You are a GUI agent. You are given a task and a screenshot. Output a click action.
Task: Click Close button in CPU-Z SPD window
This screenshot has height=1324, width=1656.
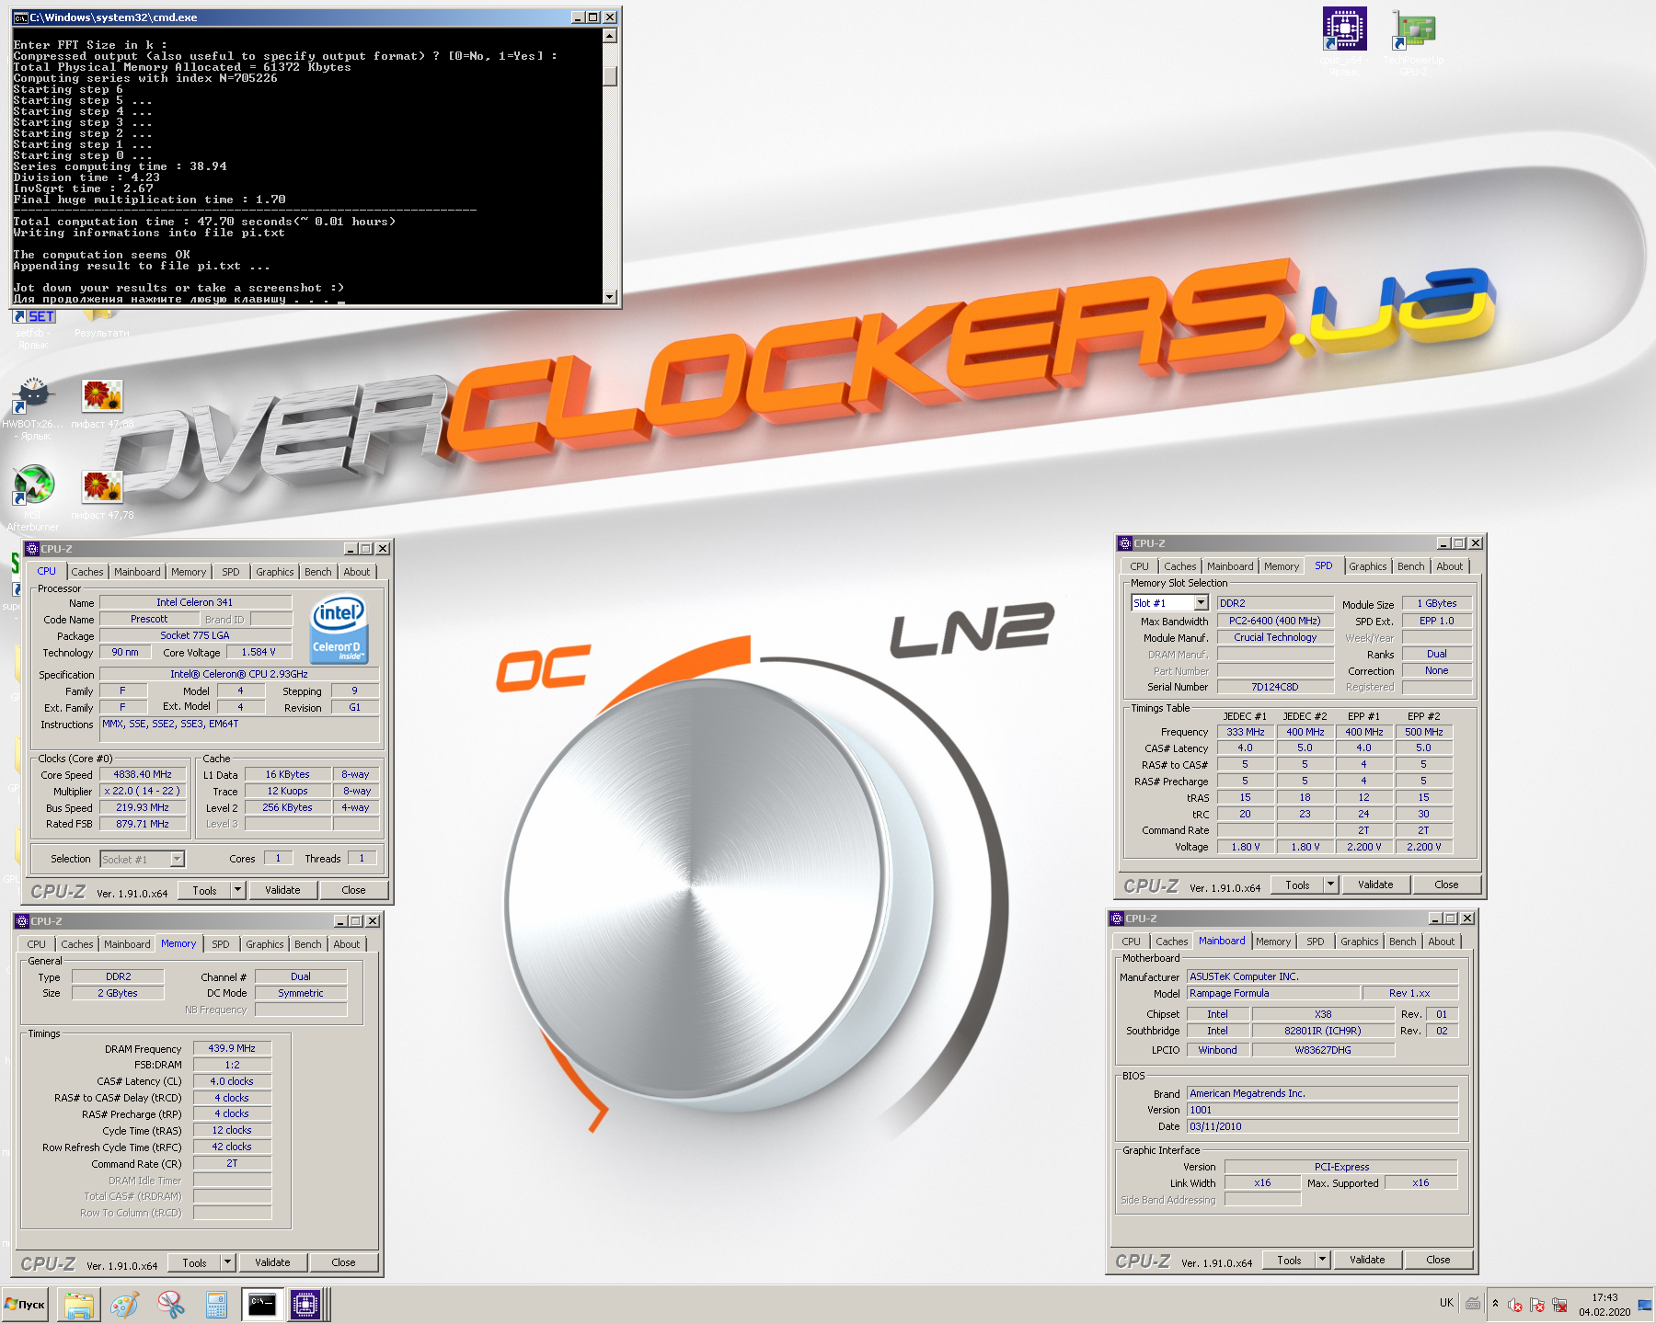pyautogui.click(x=1446, y=885)
